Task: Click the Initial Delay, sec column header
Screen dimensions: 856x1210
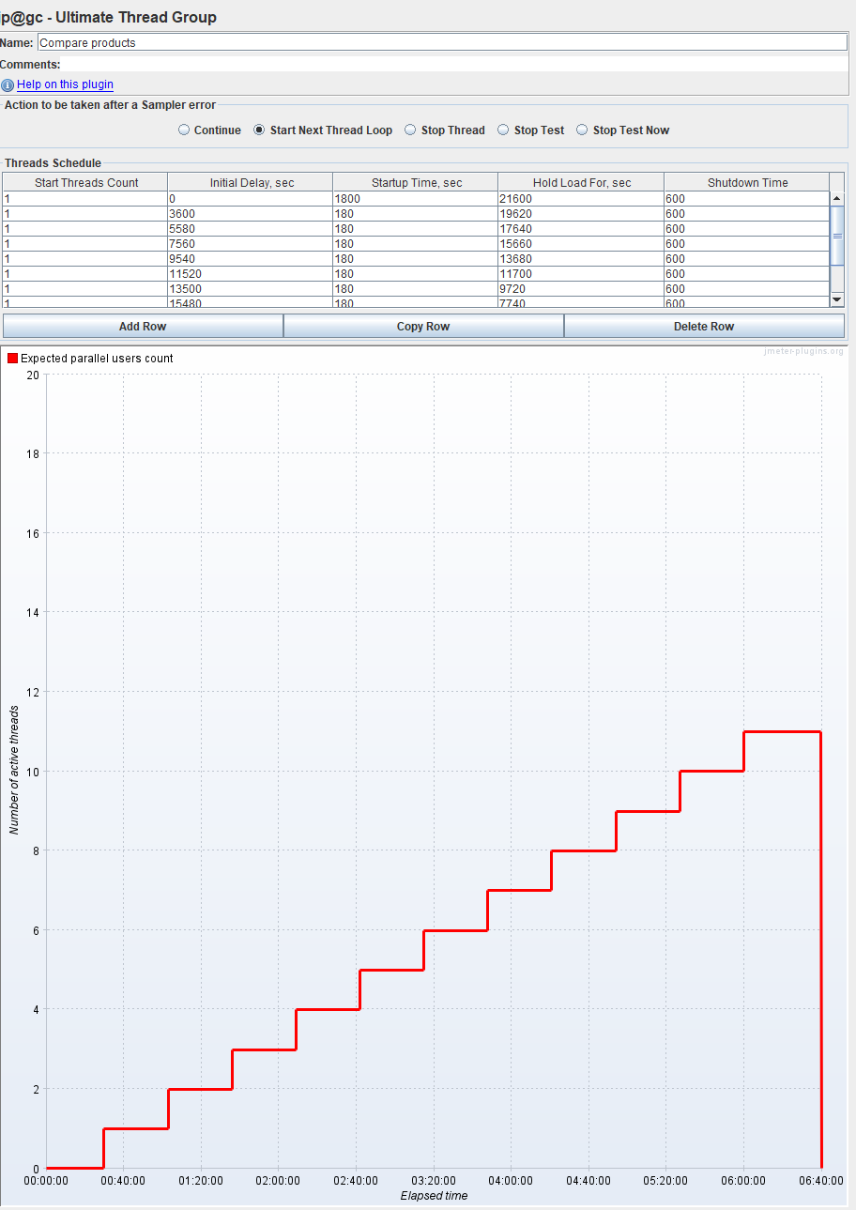Action: click(251, 182)
